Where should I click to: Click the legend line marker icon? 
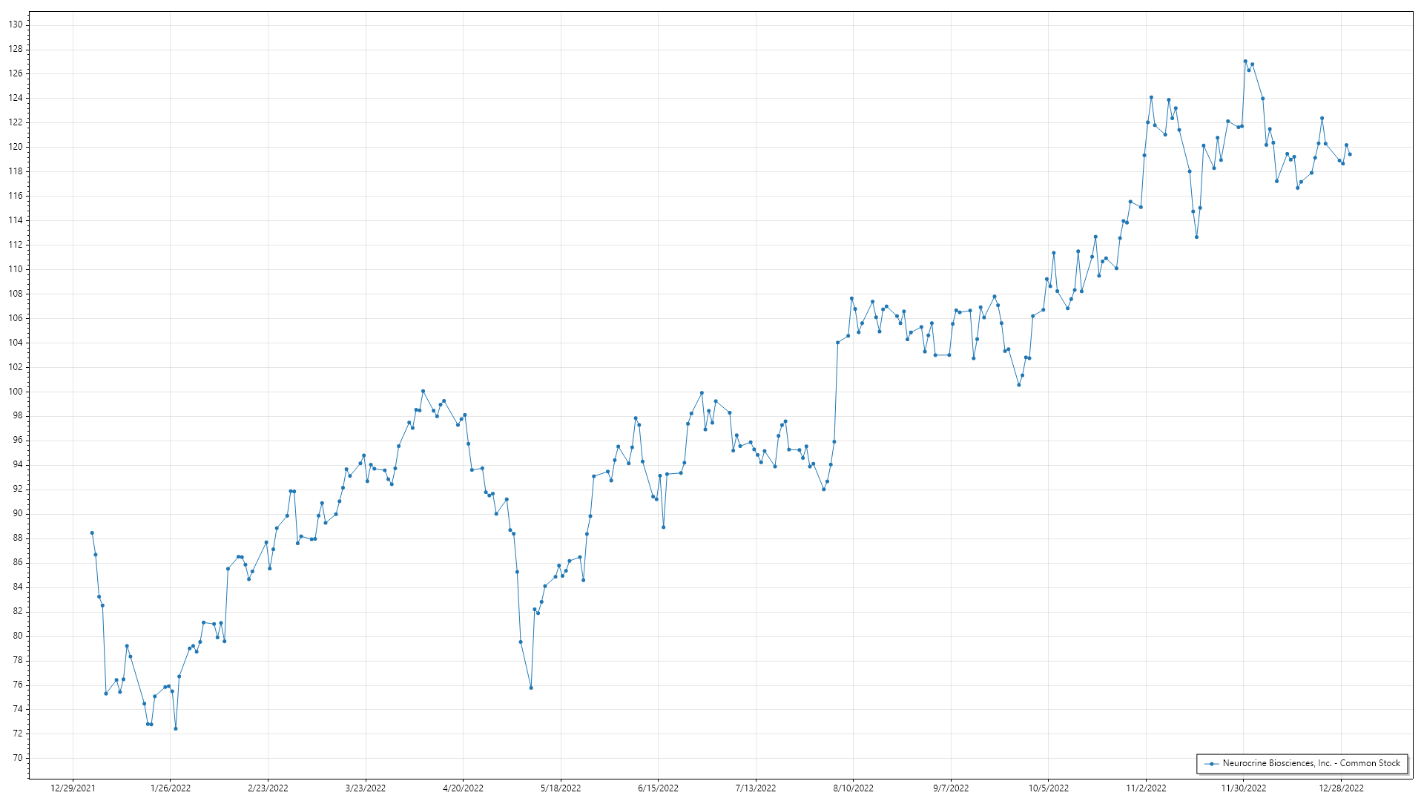tap(1211, 763)
